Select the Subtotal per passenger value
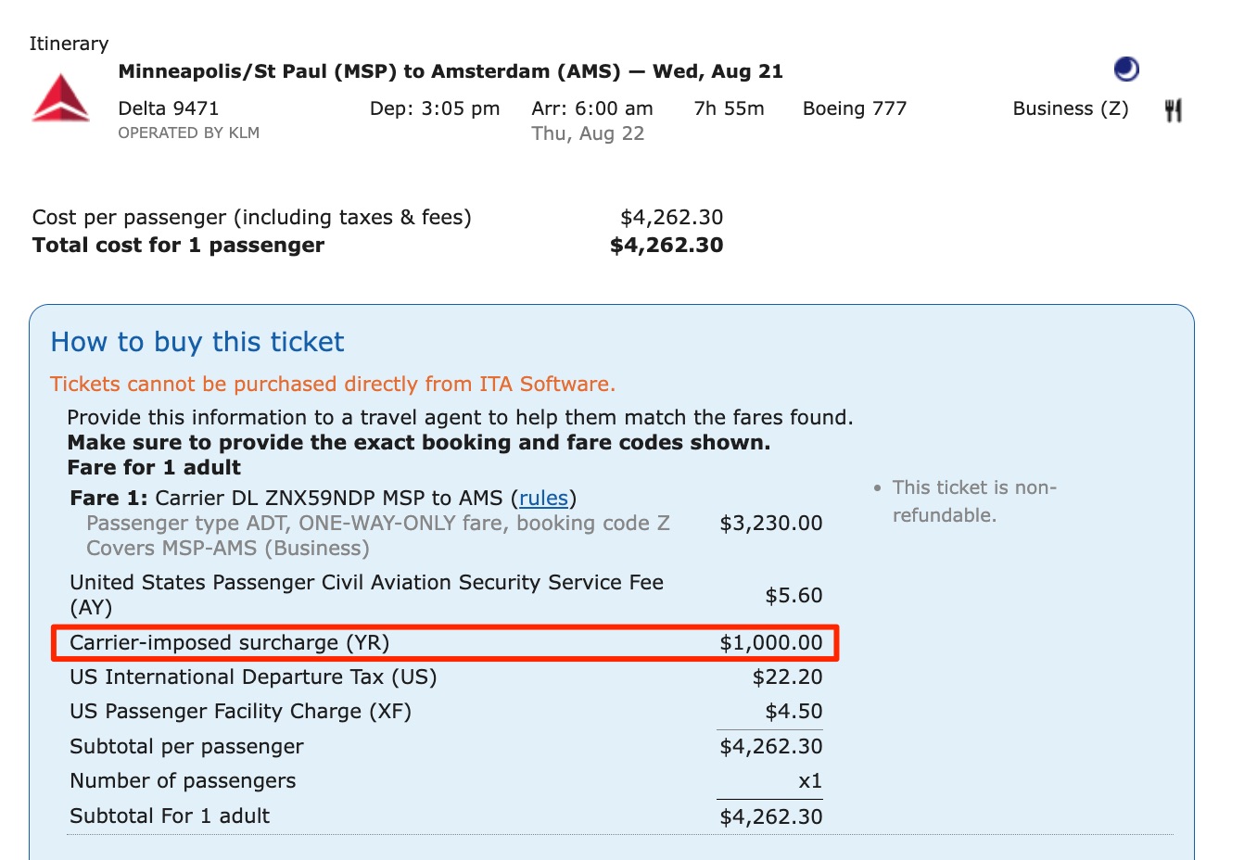The width and height of the screenshot is (1257, 860). pyautogui.click(x=769, y=746)
